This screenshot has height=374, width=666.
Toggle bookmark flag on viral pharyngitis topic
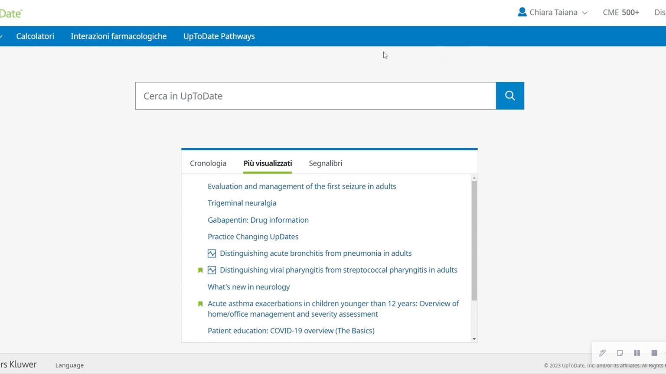coord(200,270)
